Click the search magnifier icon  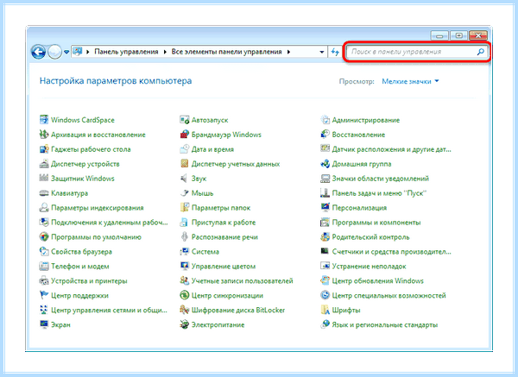point(481,52)
